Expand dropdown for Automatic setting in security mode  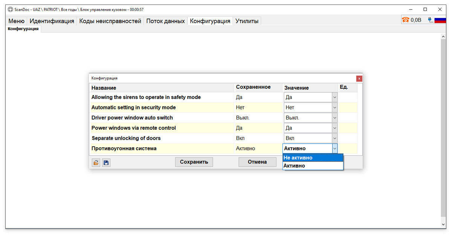click(334, 108)
